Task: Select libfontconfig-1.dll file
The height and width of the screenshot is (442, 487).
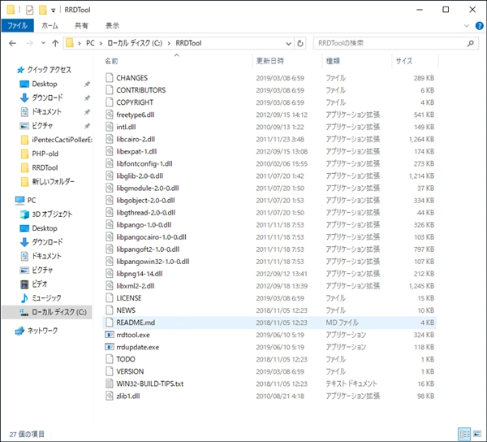Action: [x=144, y=164]
